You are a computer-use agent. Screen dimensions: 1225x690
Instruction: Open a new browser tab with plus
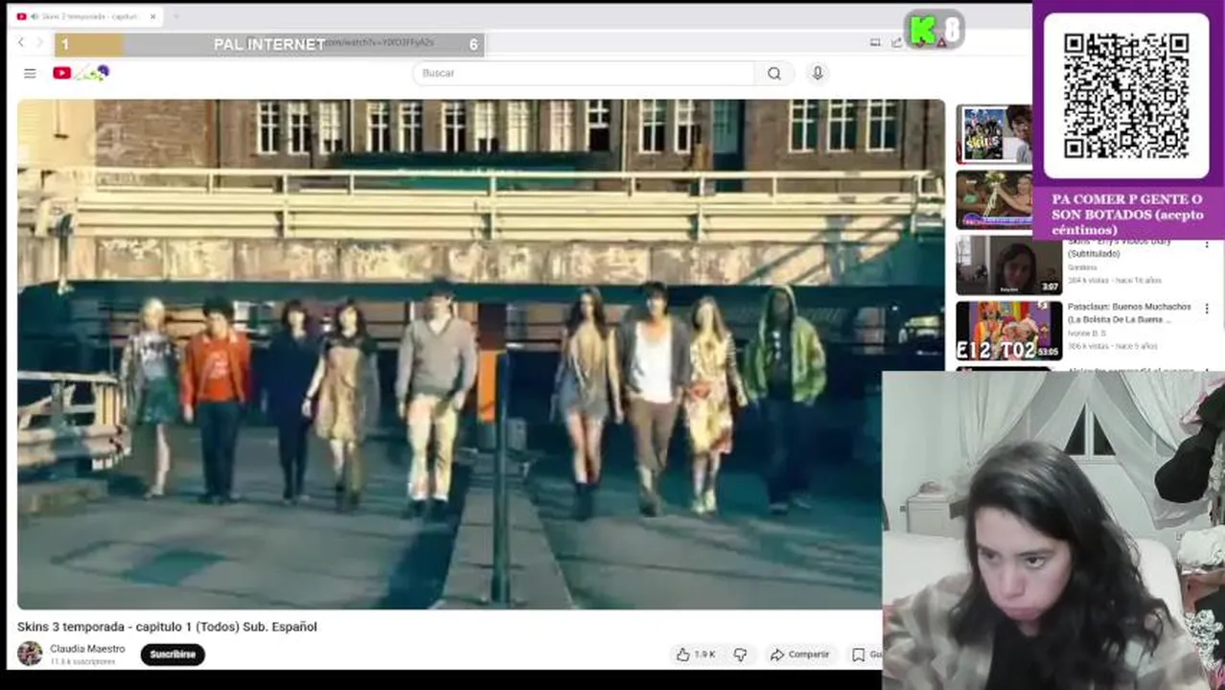pyautogui.click(x=175, y=16)
